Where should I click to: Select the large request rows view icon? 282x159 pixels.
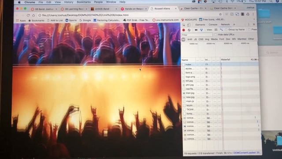coord(216,30)
